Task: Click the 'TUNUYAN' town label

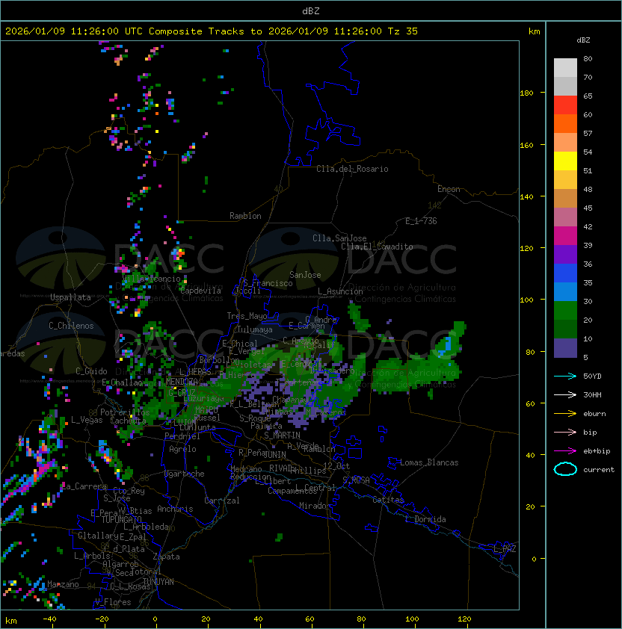Action: pyautogui.click(x=158, y=582)
